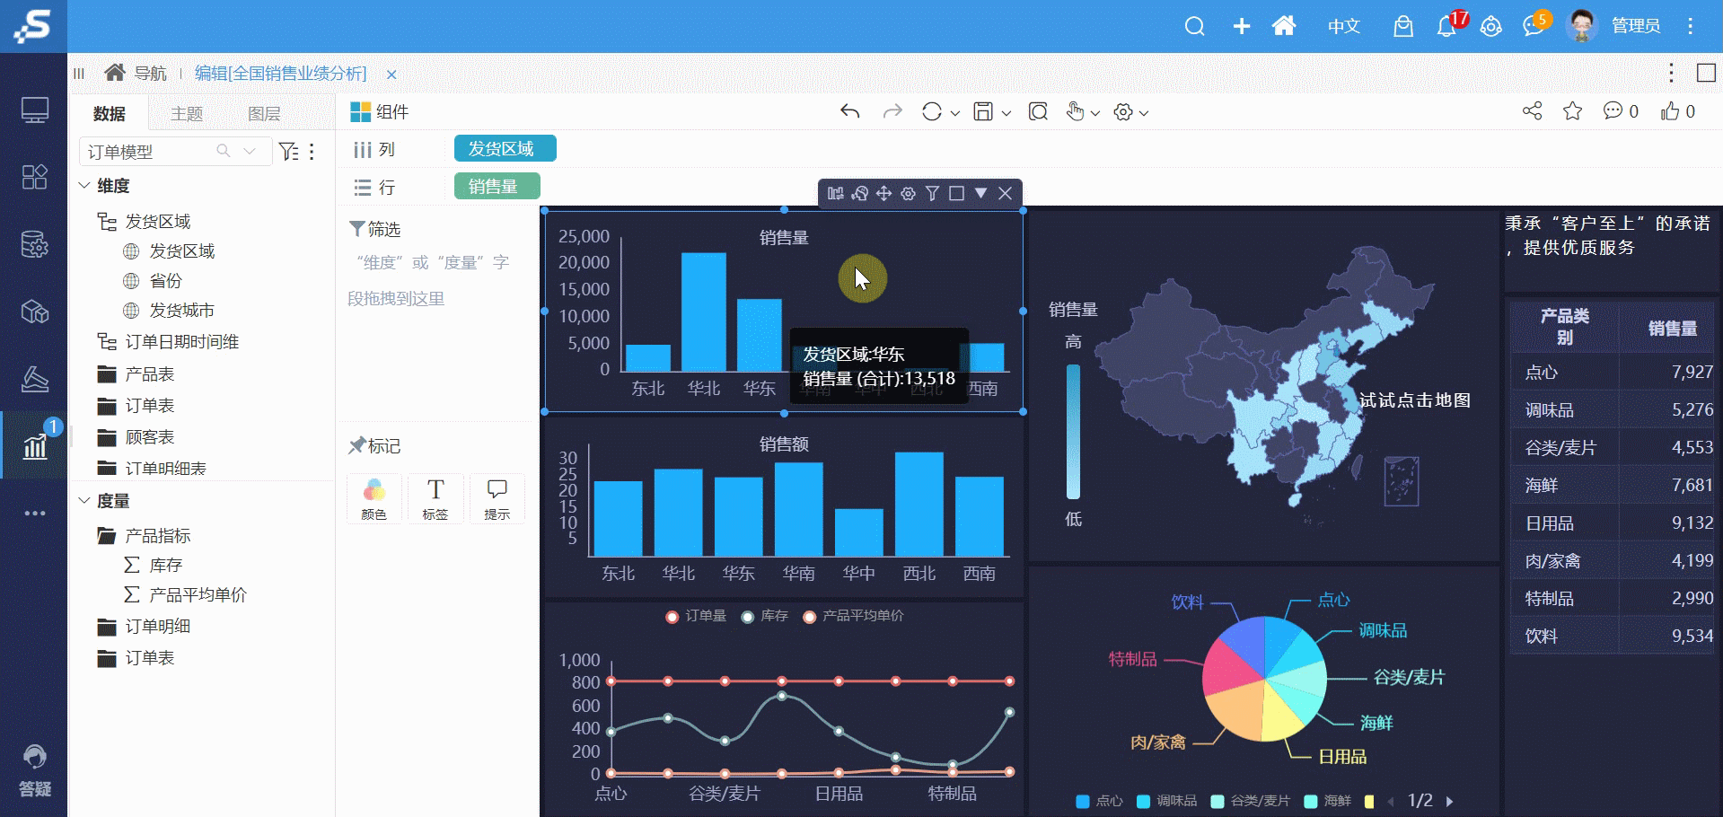Screen dimensions: 1723x817
Task: Switch language via 中文
Action: (1344, 26)
